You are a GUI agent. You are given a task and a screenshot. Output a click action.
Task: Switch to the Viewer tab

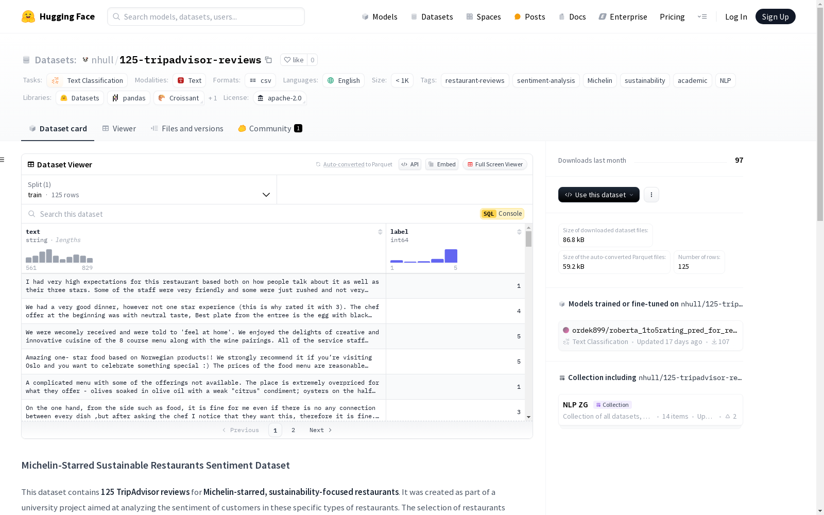tap(119, 129)
